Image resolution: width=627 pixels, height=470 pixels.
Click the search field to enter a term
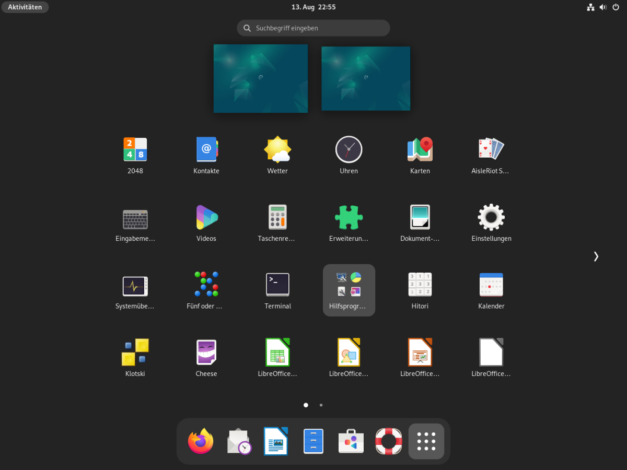(313, 28)
